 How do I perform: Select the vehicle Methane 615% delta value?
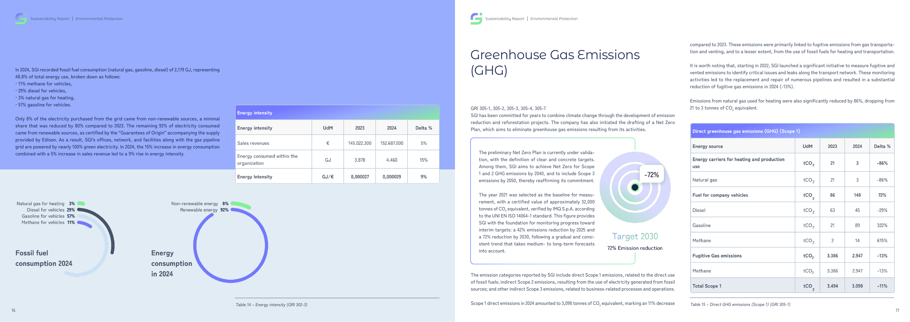[x=882, y=241]
